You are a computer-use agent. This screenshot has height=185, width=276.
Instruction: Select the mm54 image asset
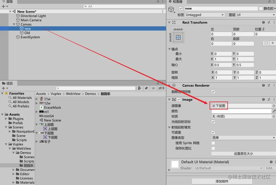point(49,116)
